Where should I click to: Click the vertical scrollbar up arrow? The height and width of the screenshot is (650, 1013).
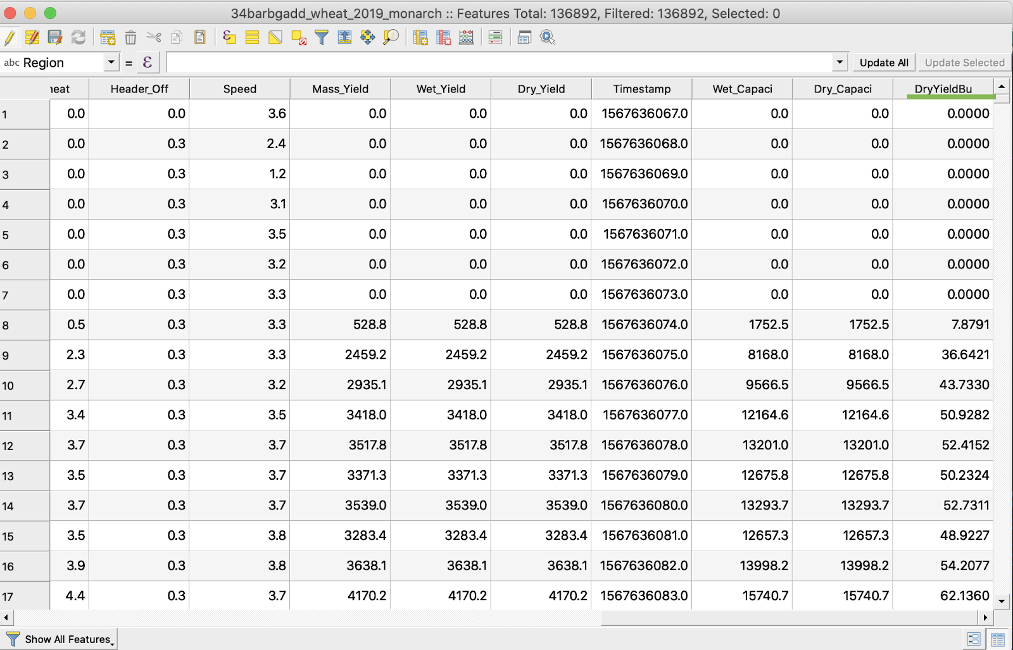[1002, 86]
